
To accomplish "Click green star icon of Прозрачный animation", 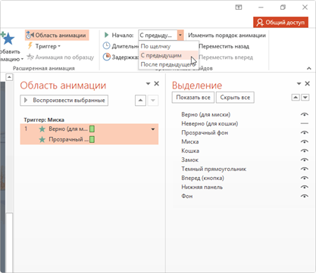I will point(42,139).
